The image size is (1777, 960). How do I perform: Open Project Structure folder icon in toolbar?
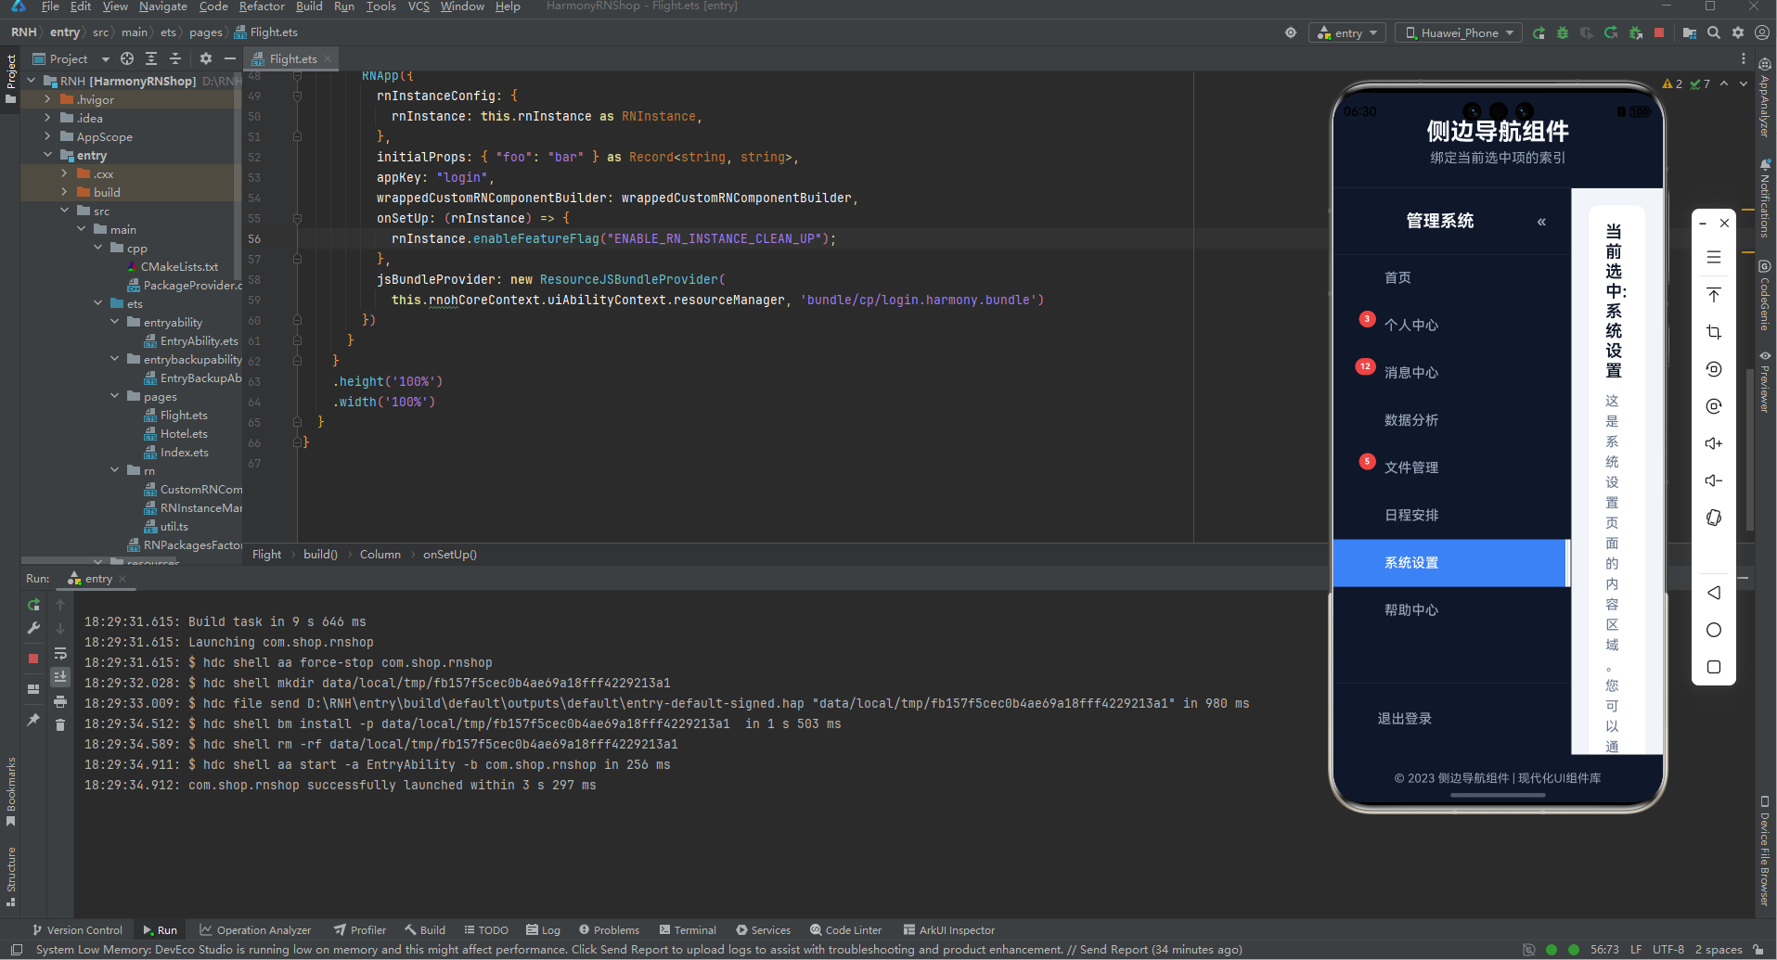point(1690,32)
